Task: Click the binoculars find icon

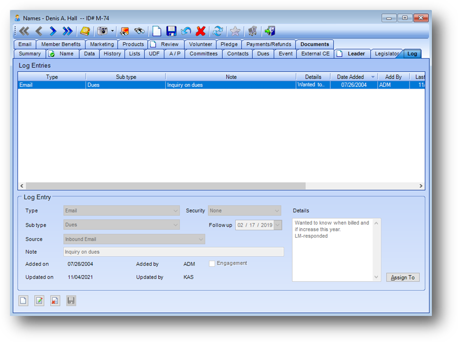Action: pyautogui.click(x=139, y=31)
